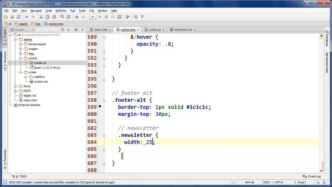This screenshot has width=332, height=187.
Task: Collapse the scripts folder
Action: [21, 58]
